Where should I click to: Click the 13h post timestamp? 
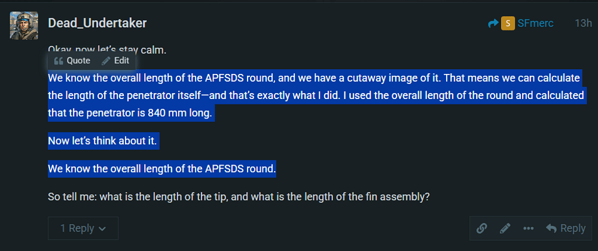pos(583,23)
